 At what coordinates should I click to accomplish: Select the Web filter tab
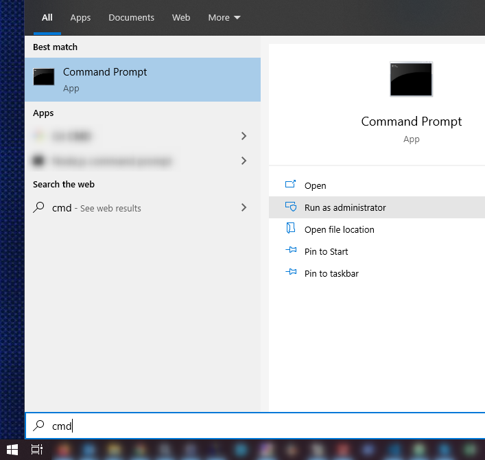(x=181, y=18)
